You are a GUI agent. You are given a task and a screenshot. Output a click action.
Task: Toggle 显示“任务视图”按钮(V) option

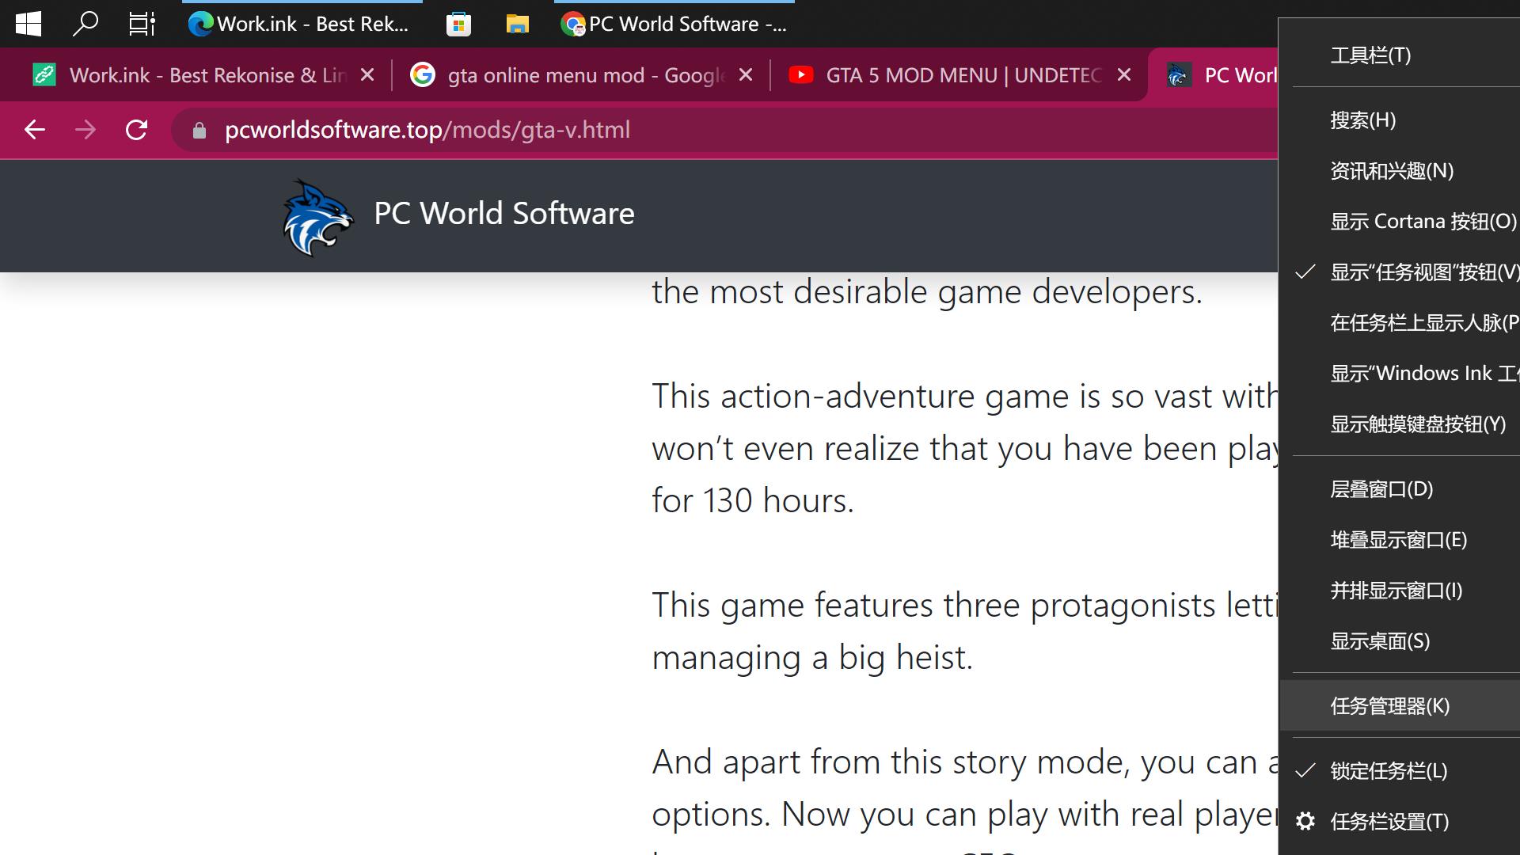click(x=1423, y=272)
